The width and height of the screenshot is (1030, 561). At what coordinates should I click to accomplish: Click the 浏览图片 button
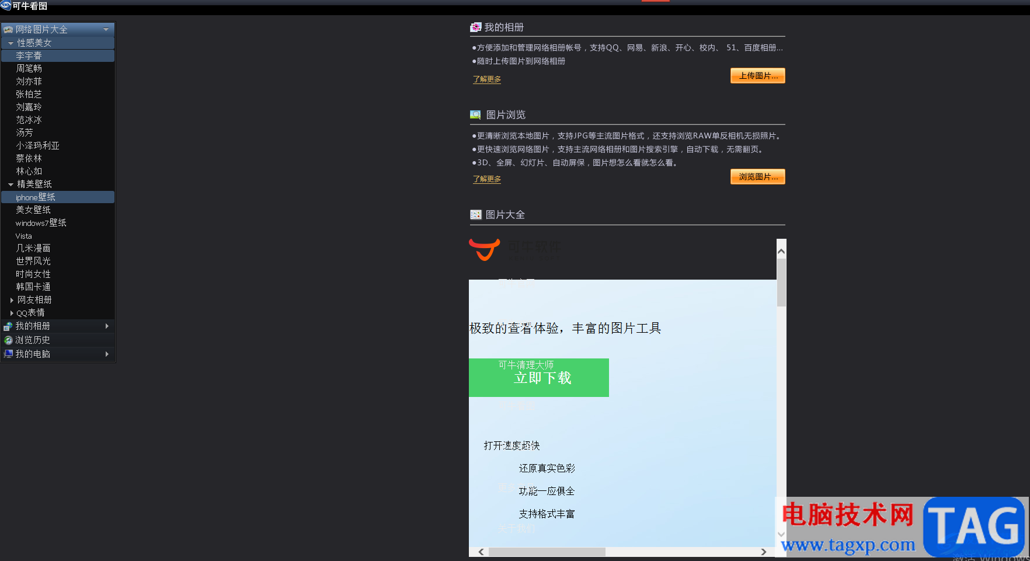[x=758, y=177]
